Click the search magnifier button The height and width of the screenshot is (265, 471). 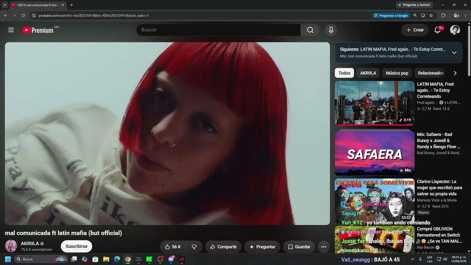(x=310, y=30)
